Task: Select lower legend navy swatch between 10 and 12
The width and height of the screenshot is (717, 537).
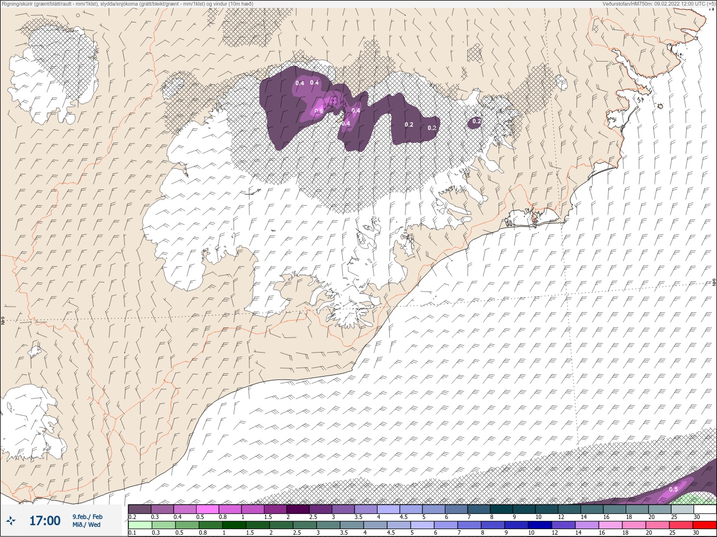Action: pos(540,525)
